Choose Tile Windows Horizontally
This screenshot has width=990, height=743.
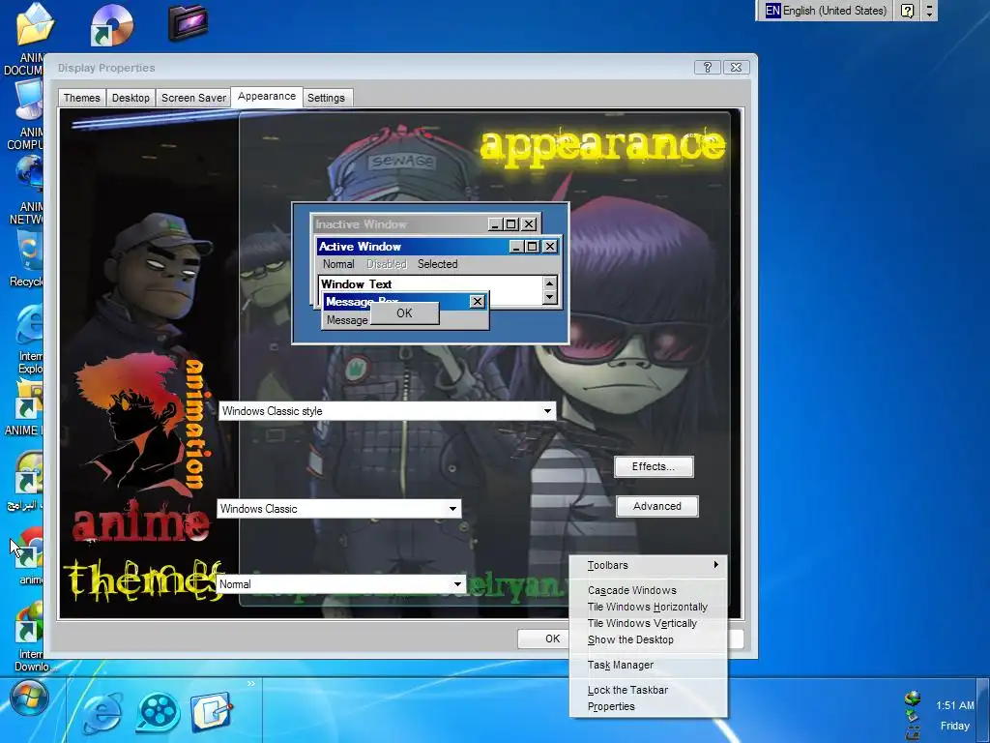[649, 607]
